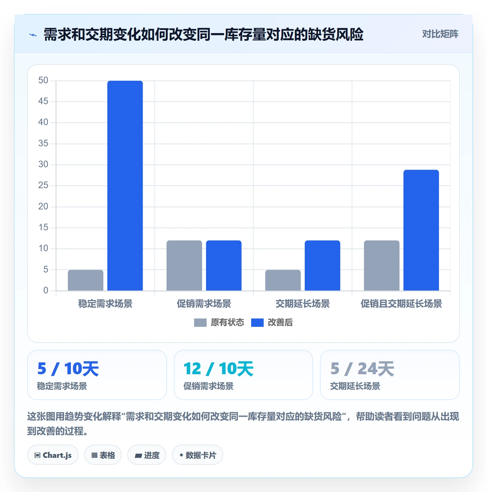Image resolution: width=487 pixels, height=492 pixels.
Task: Click the chart title 需求和交期变化 heading
Action: pyautogui.click(x=203, y=34)
